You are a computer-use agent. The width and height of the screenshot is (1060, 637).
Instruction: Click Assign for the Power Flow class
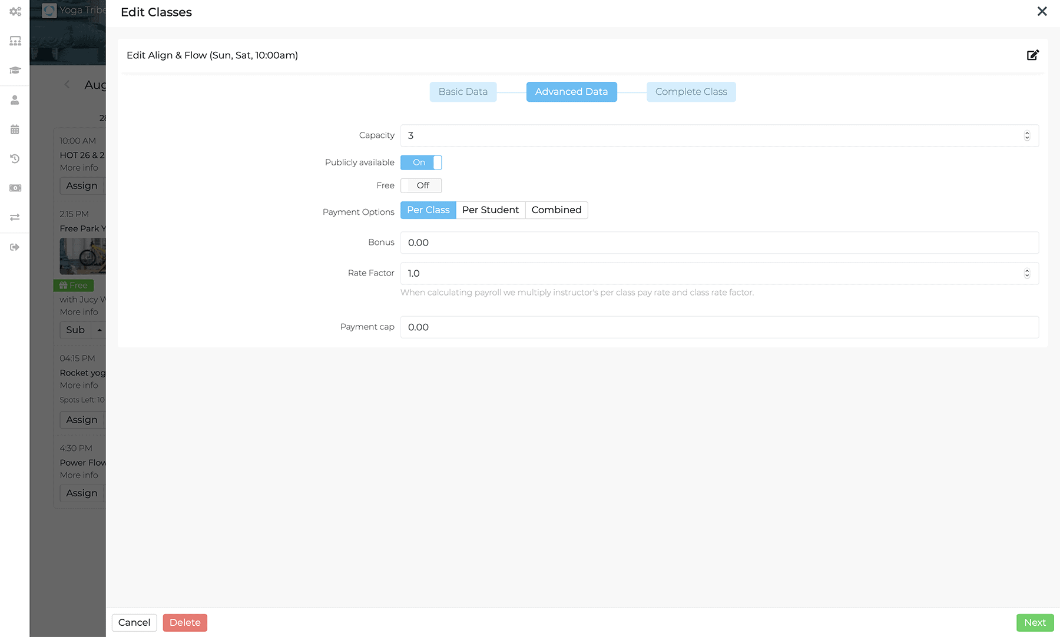[x=82, y=493]
